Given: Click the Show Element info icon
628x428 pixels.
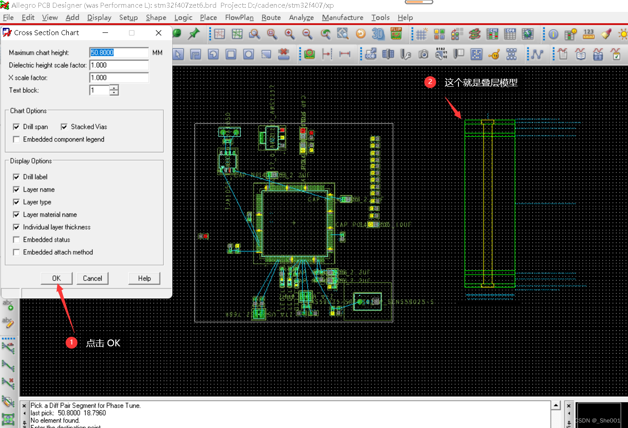Looking at the screenshot, I should [553, 34].
